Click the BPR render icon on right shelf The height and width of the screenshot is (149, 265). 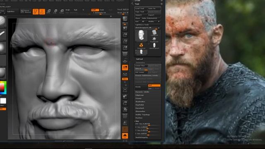click(125, 19)
